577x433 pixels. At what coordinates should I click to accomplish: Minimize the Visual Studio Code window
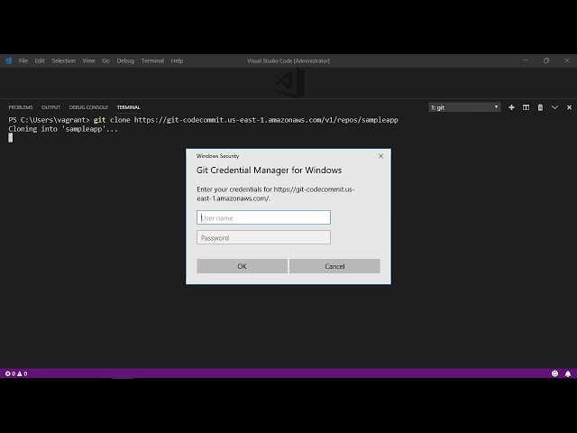pyautogui.click(x=526, y=60)
